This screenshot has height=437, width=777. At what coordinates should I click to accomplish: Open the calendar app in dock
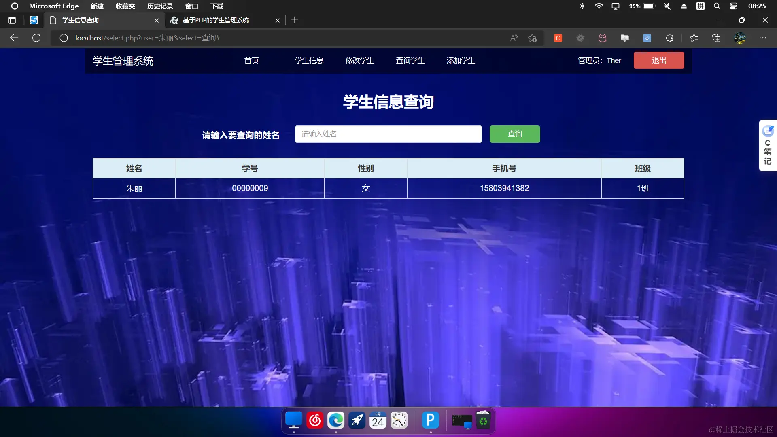(378, 420)
